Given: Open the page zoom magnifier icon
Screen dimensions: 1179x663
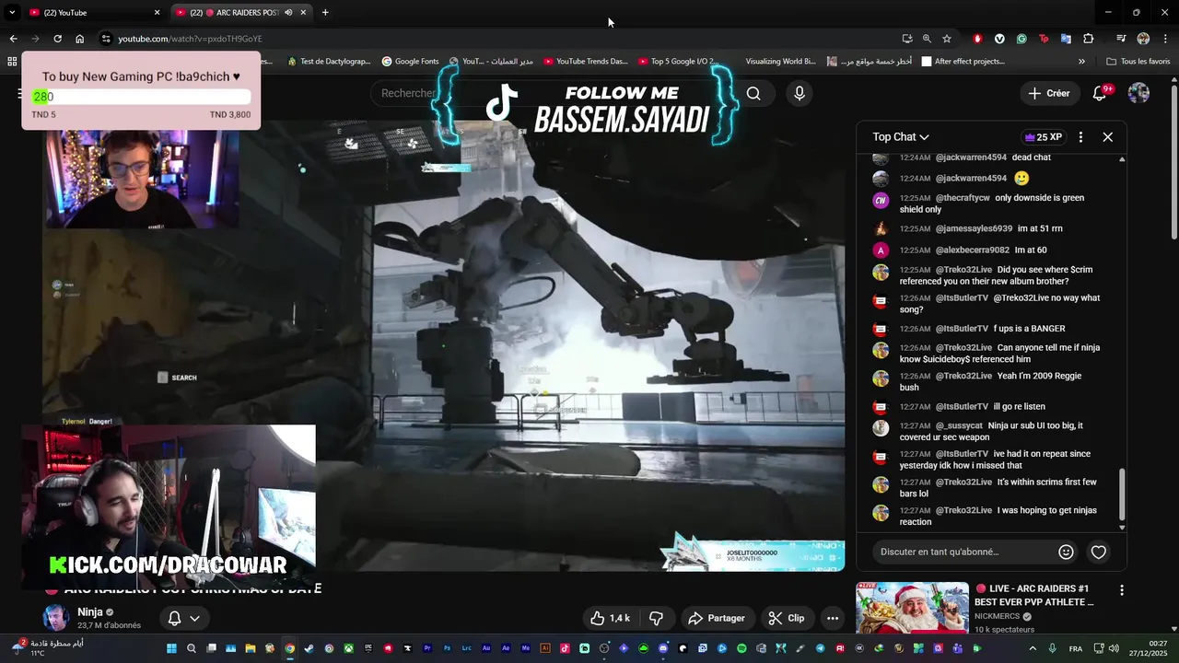Looking at the screenshot, I should coord(927,39).
